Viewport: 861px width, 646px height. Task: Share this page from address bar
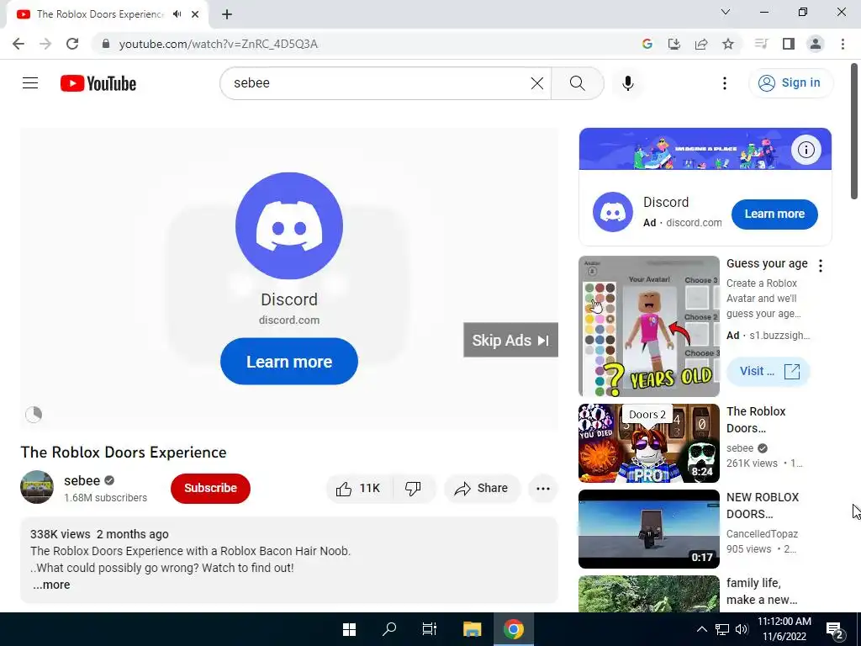coord(701,44)
